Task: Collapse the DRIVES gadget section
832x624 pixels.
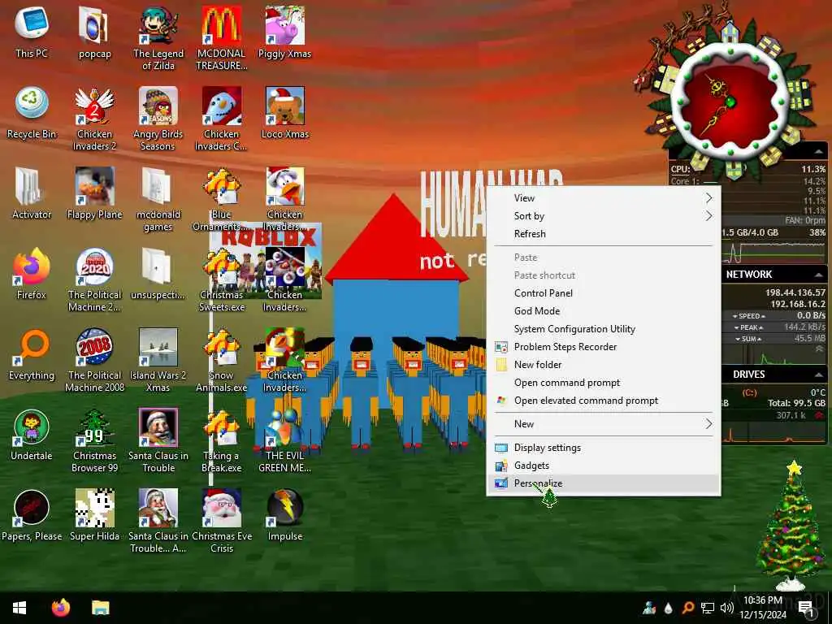Action: coord(818,375)
